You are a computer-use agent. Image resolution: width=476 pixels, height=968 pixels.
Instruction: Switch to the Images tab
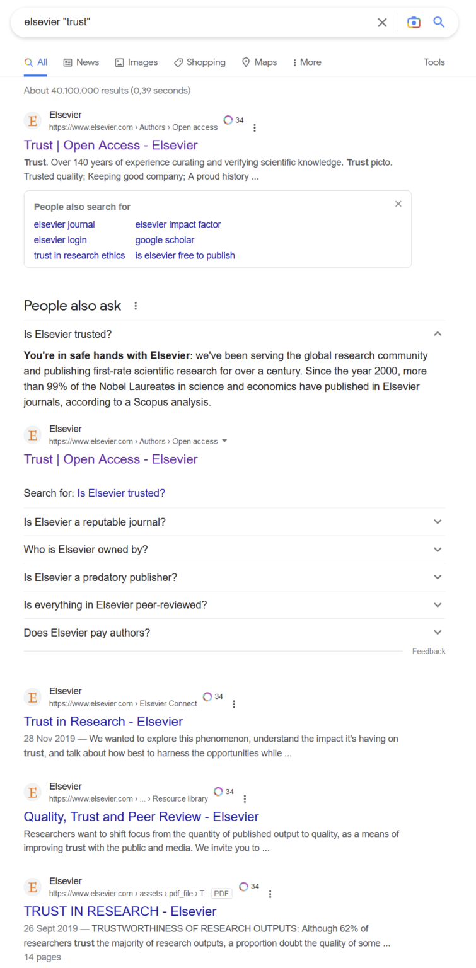(x=136, y=62)
